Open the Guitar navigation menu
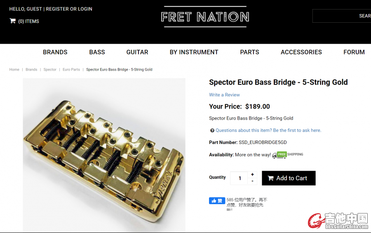The image size is (371, 233). 137,52
